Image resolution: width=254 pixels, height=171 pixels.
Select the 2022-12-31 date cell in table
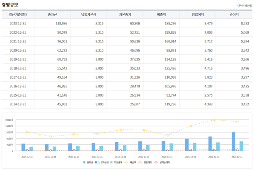click(x=18, y=32)
